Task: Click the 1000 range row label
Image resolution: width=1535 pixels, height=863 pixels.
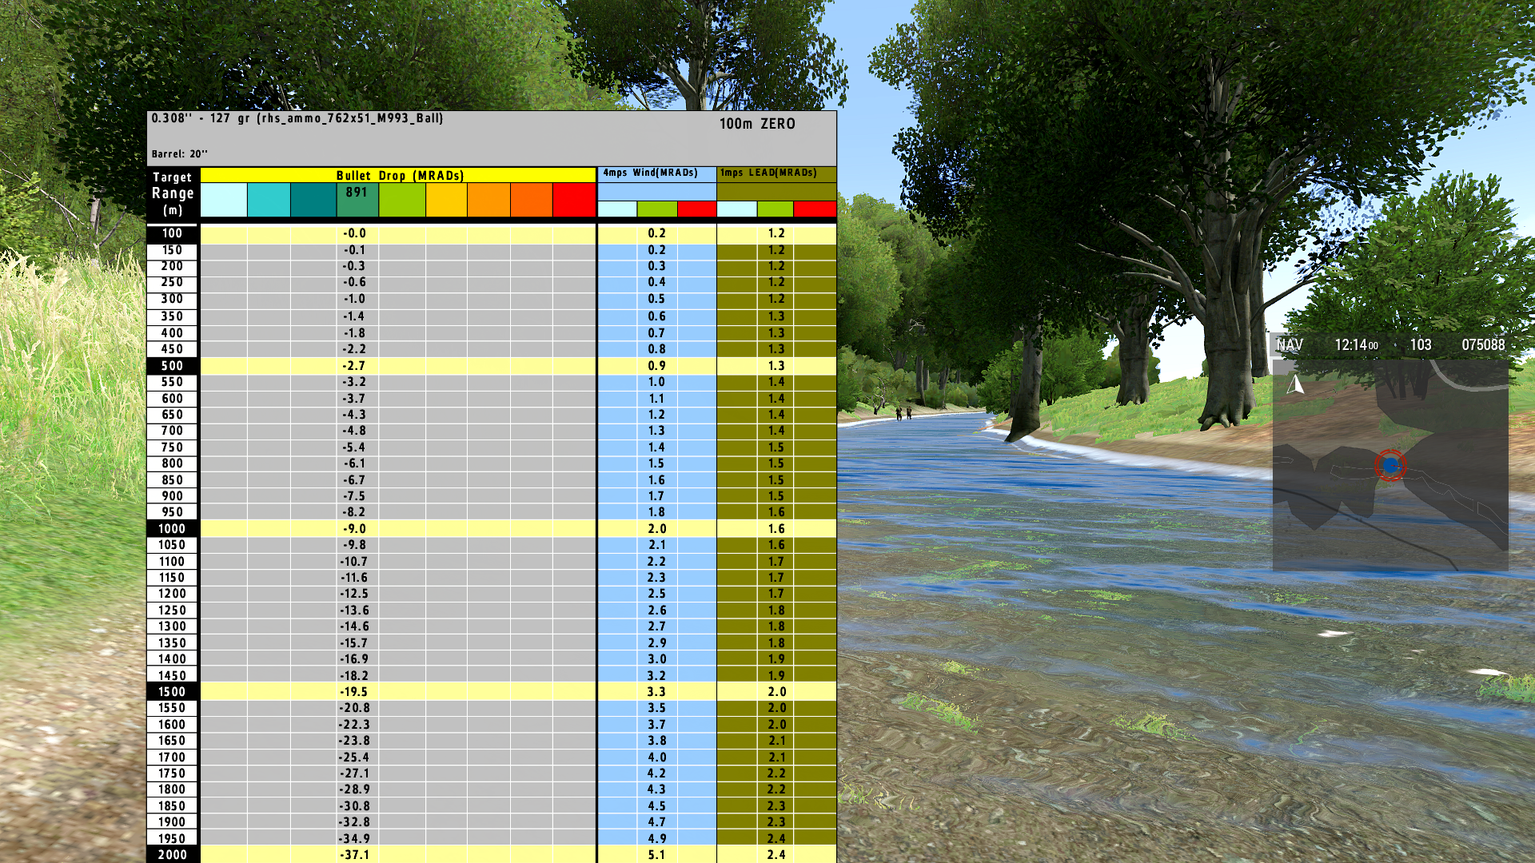Action: [x=173, y=529]
